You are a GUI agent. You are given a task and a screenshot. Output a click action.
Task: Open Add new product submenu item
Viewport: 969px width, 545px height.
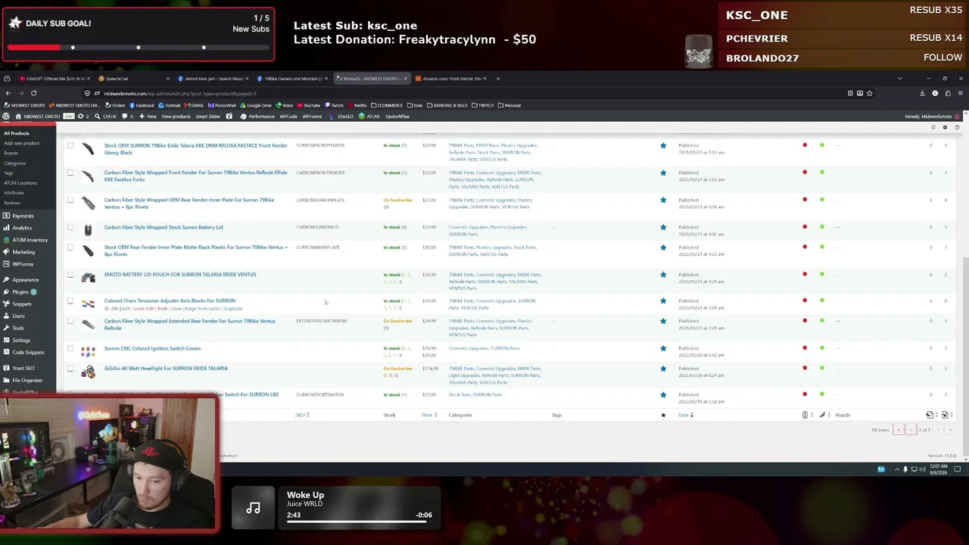[x=21, y=143]
